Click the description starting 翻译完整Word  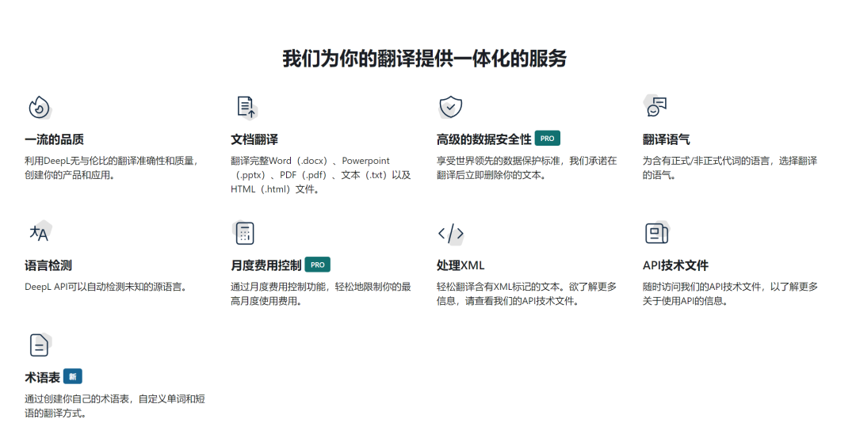320,175
